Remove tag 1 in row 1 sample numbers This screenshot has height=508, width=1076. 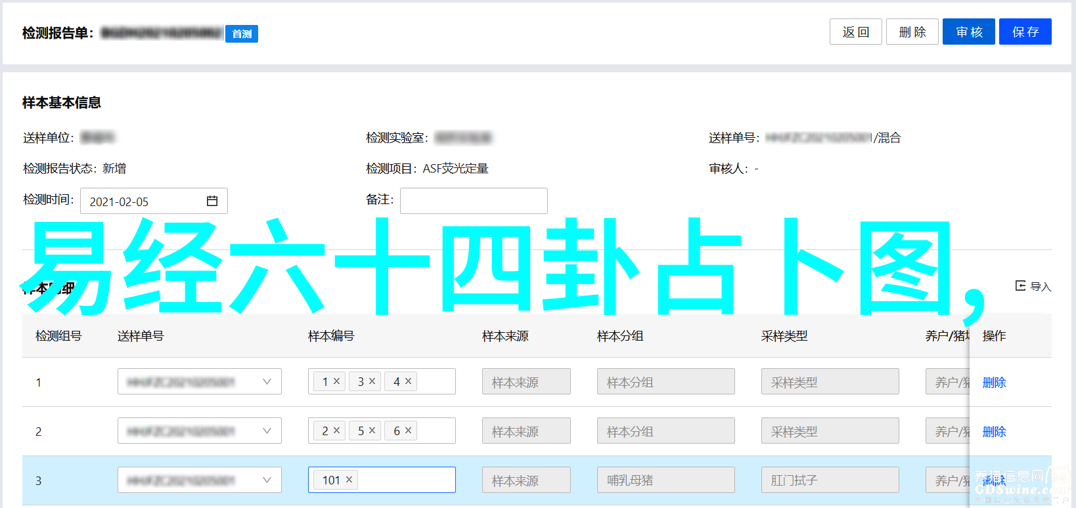(x=336, y=381)
